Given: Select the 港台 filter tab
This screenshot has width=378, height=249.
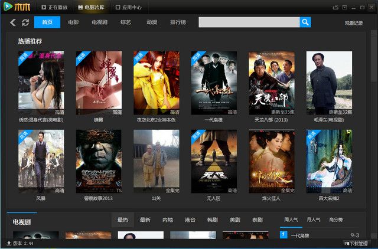Looking at the screenshot, I should [x=190, y=219].
